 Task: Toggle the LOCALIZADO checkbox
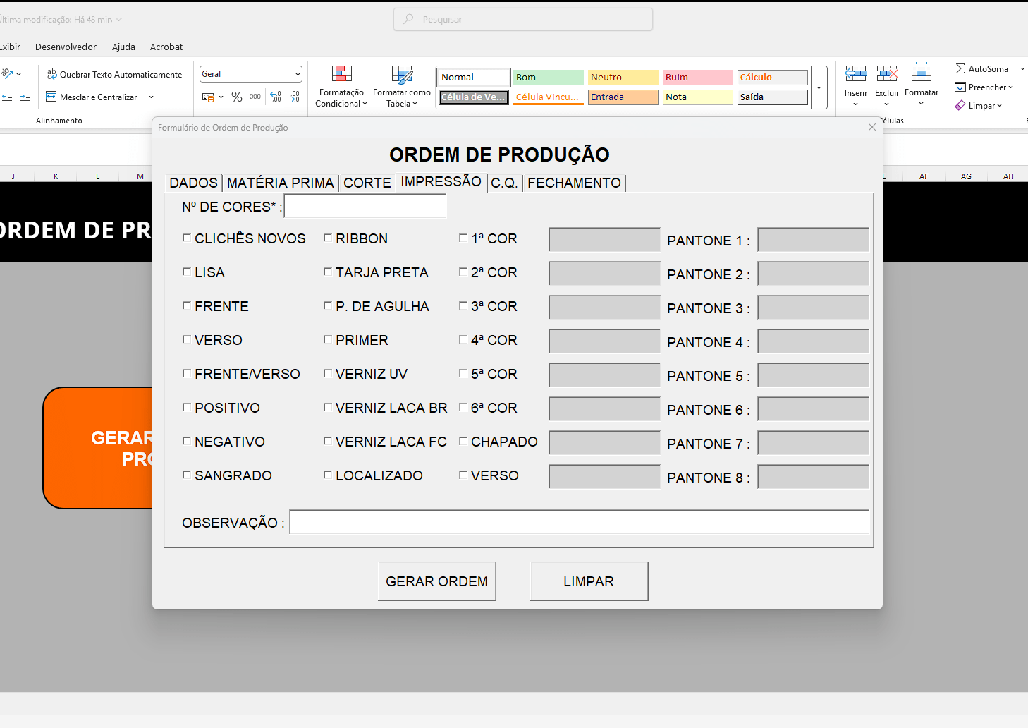pos(328,475)
